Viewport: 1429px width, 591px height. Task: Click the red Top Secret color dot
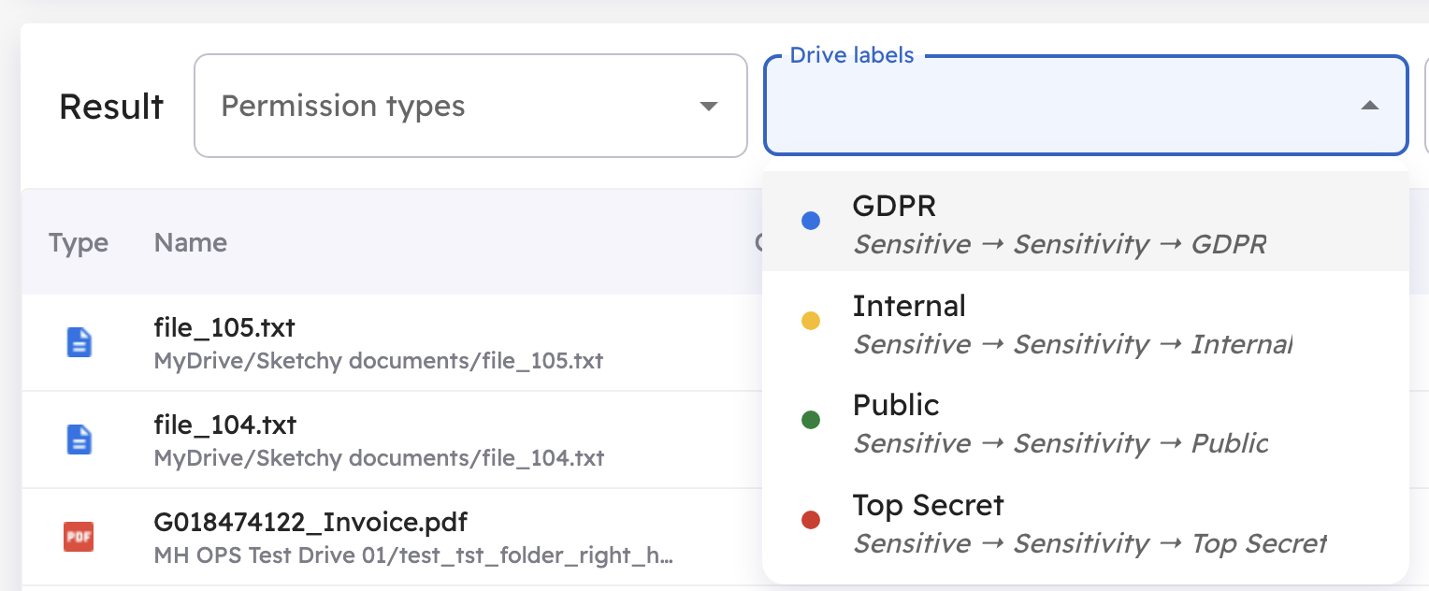pos(811,520)
